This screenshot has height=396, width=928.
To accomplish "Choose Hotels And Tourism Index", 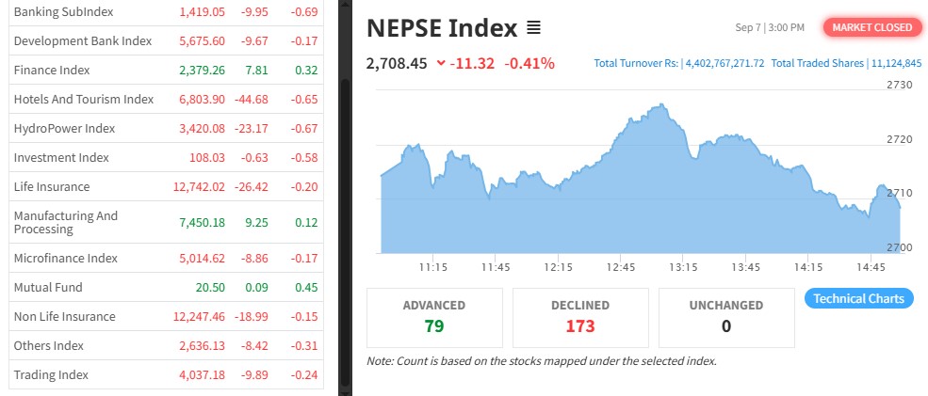I will coord(84,100).
